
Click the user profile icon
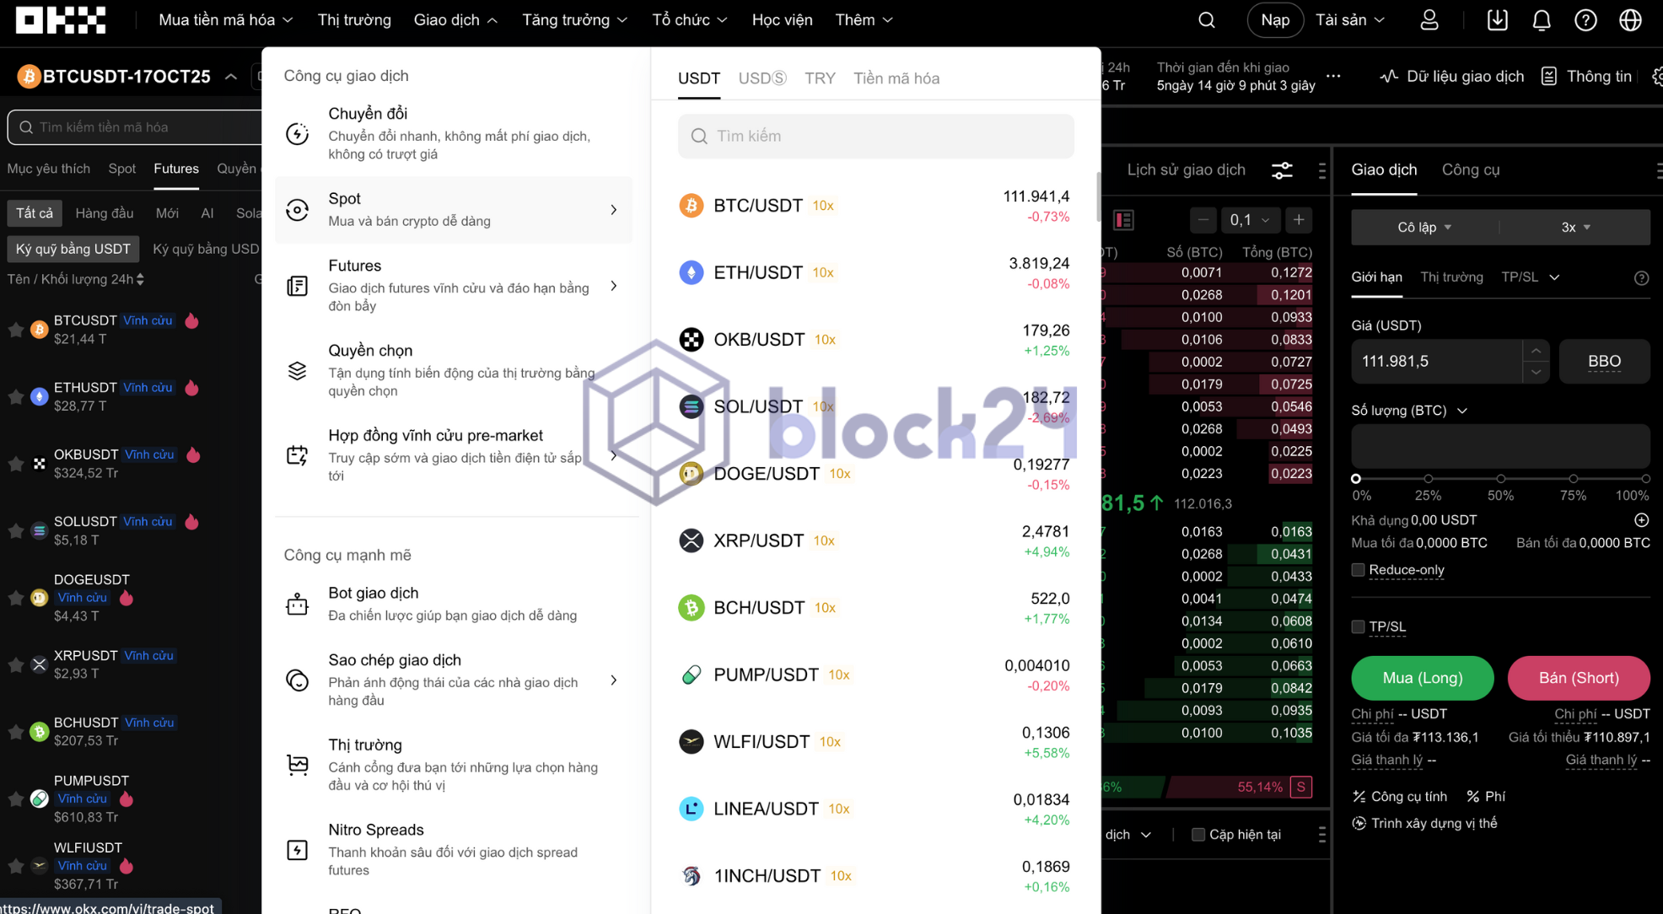[x=1429, y=20]
